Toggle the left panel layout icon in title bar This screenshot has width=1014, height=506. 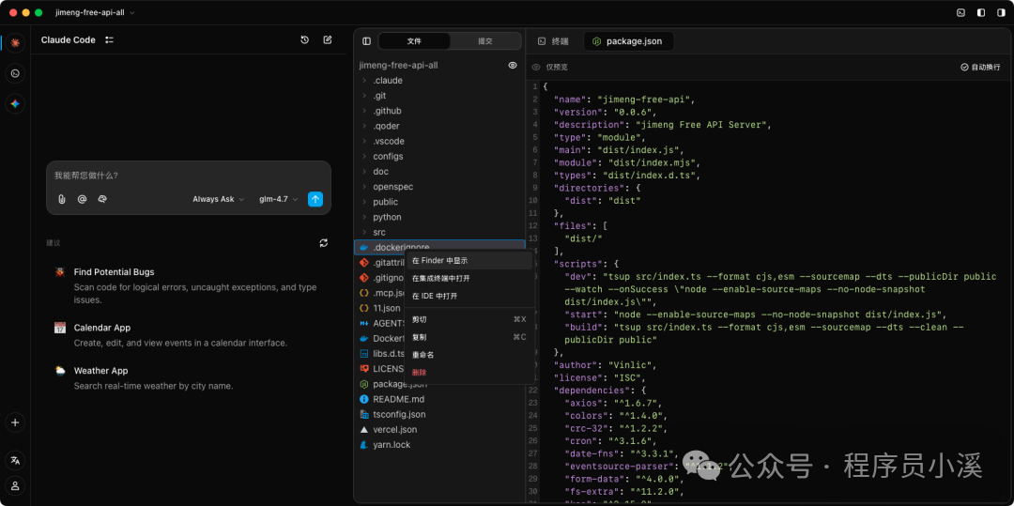click(x=981, y=12)
